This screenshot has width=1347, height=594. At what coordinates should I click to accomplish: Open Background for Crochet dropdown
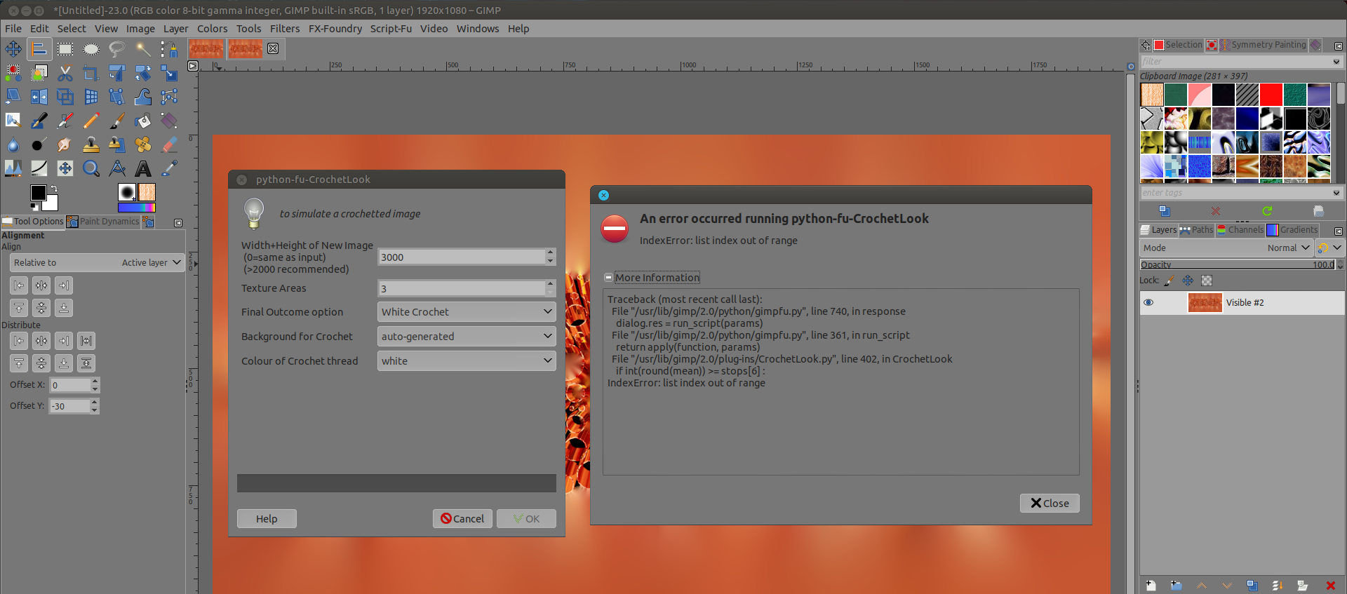[x=467, y=337]
